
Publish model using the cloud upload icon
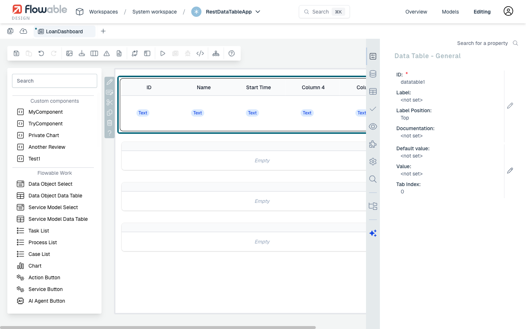23,31
